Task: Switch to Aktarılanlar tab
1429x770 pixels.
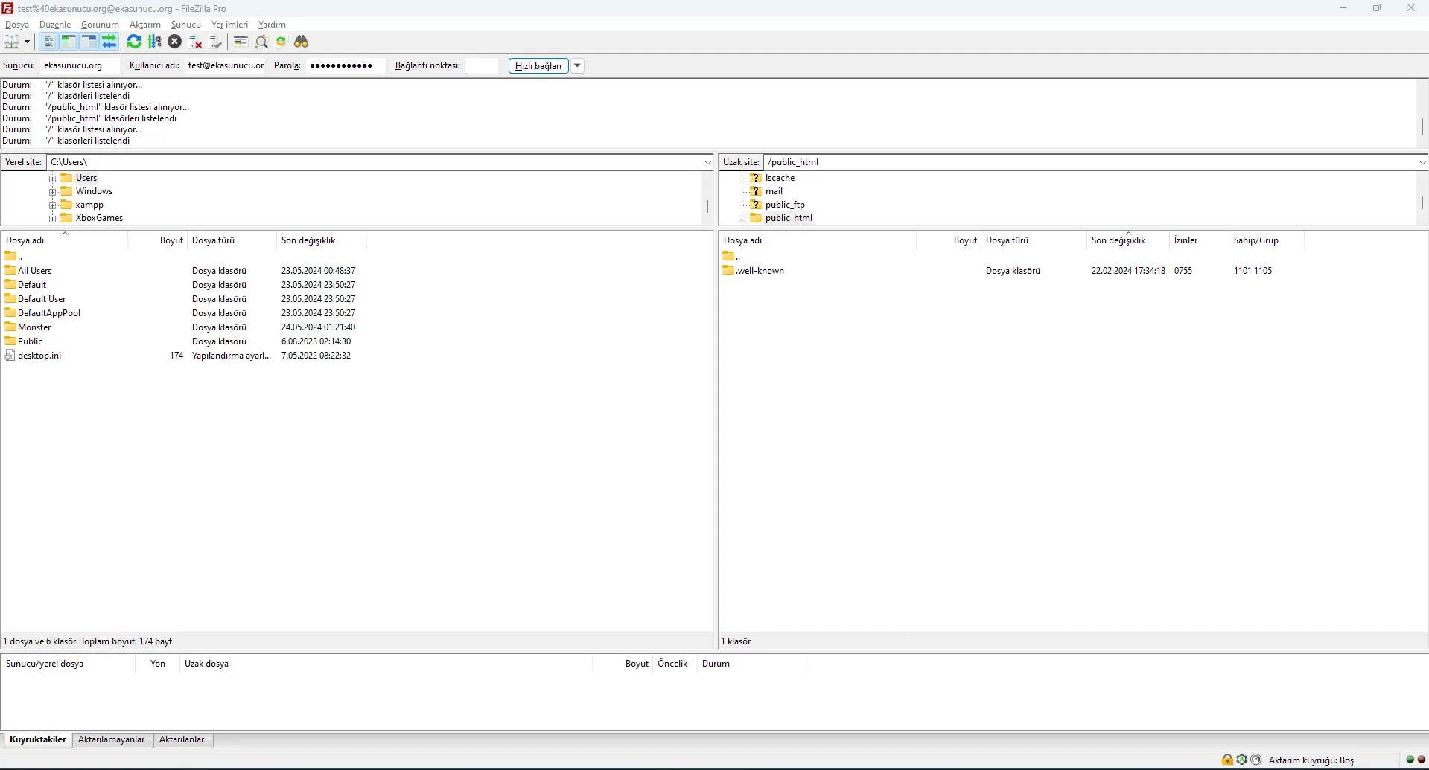Action: 182,739
